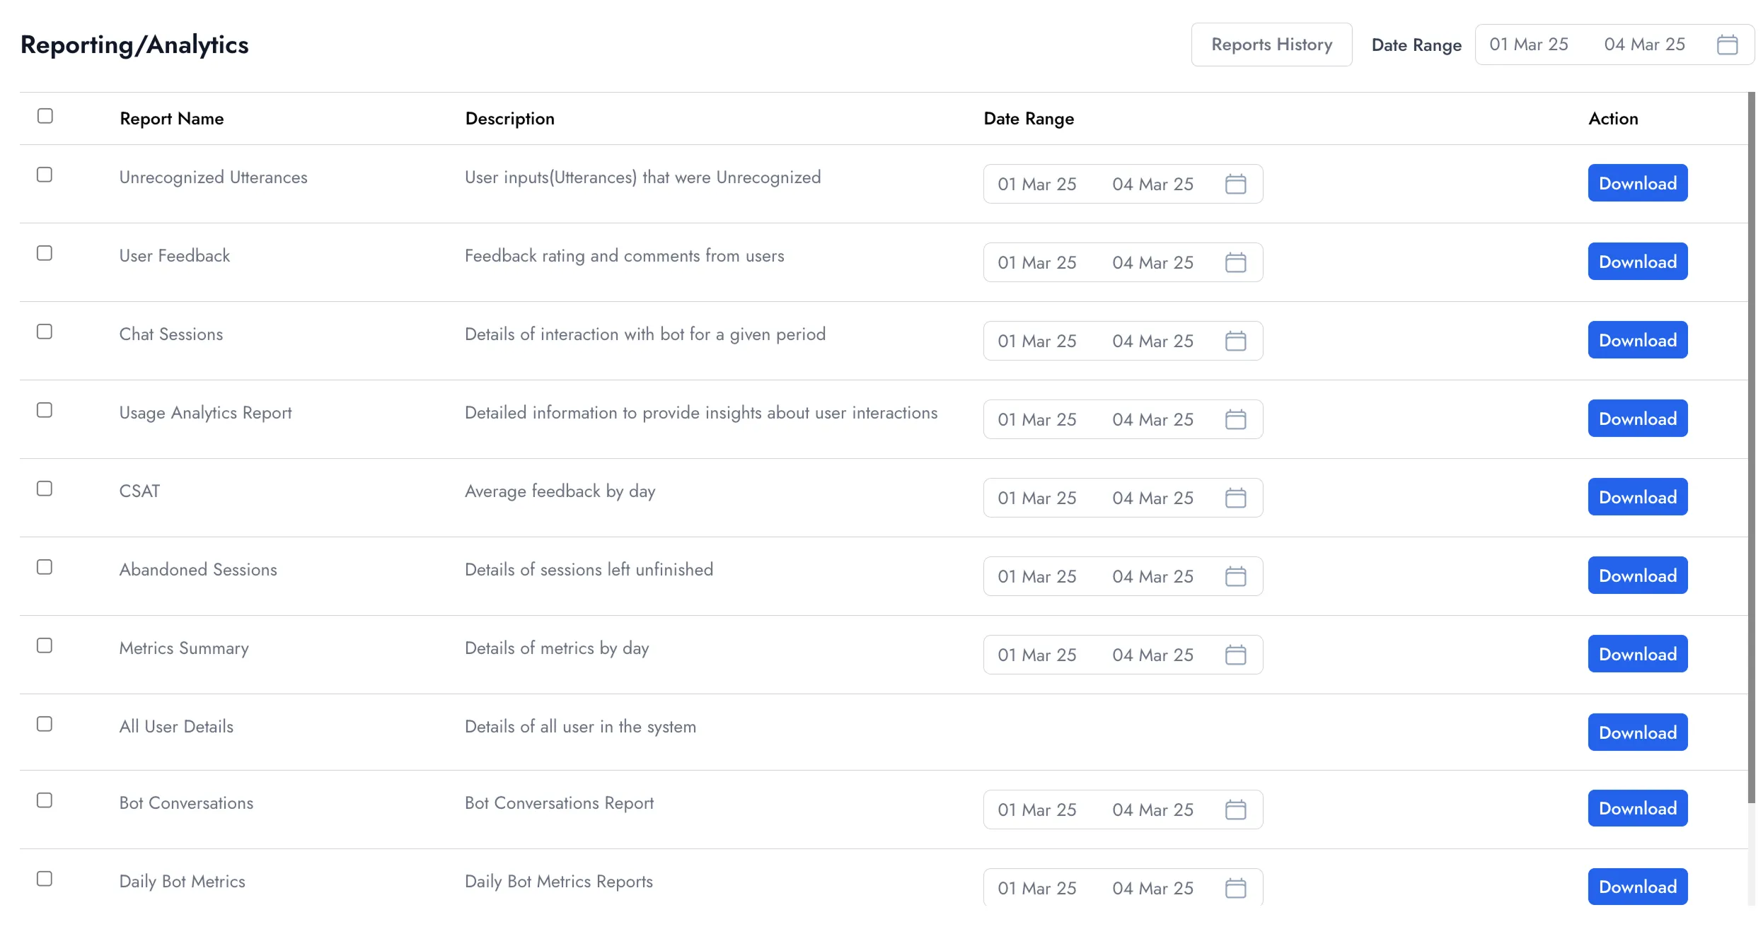Click start date in Daily Bot Metrics row
1763x929 pixels.
coord(1036,888)
